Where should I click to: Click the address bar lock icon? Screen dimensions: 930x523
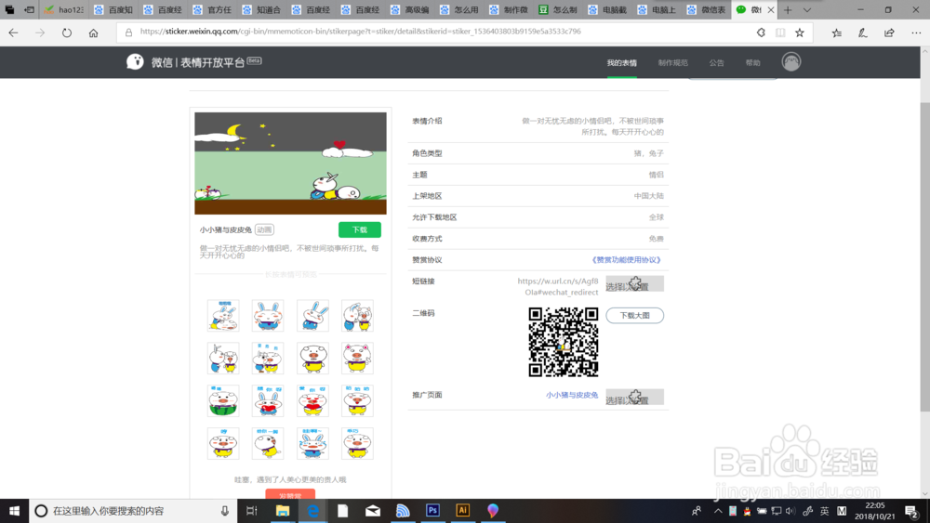pyautogui.click(x=128, y=33)
